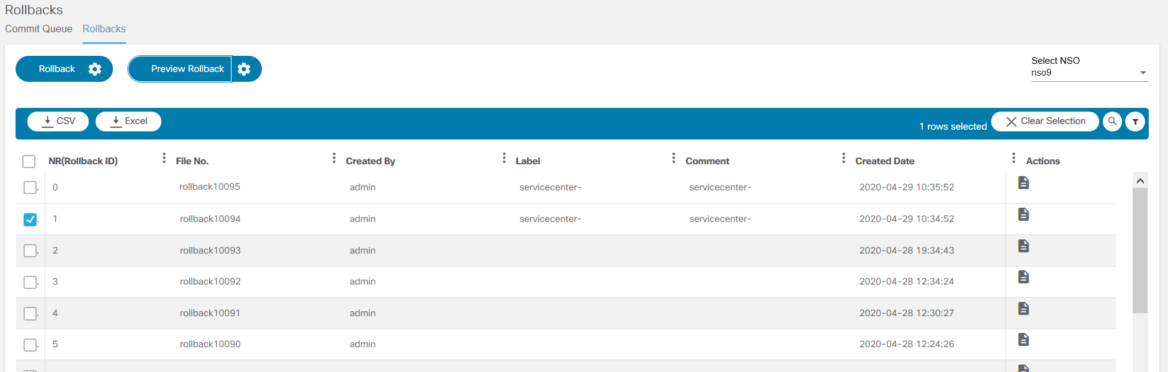This screenshot has width=1168, height=372.
Task: Toggle select-all checkbox in table header
Action: click(x=29, y=161)
